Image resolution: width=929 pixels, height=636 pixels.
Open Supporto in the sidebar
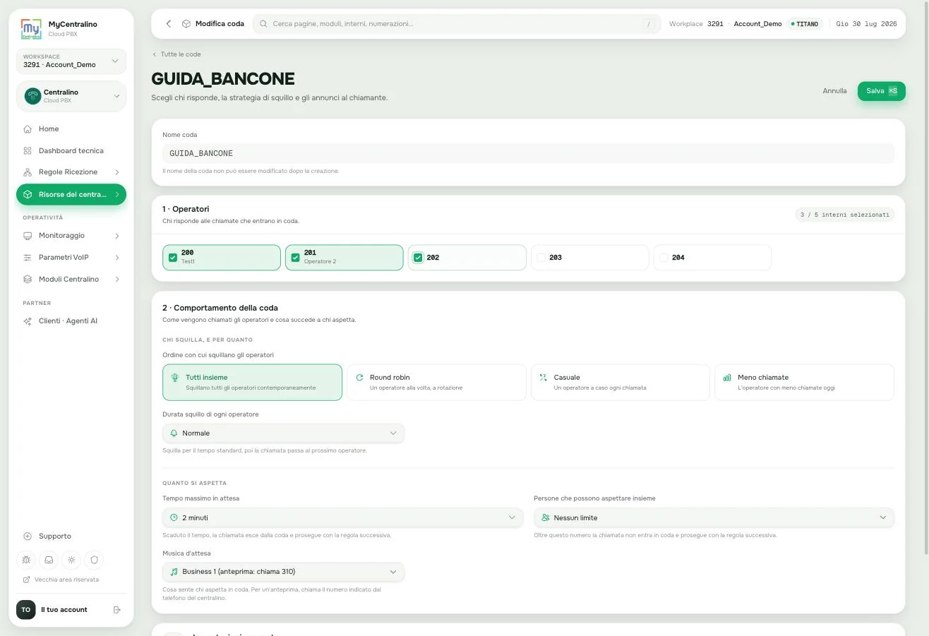[71, 536]
